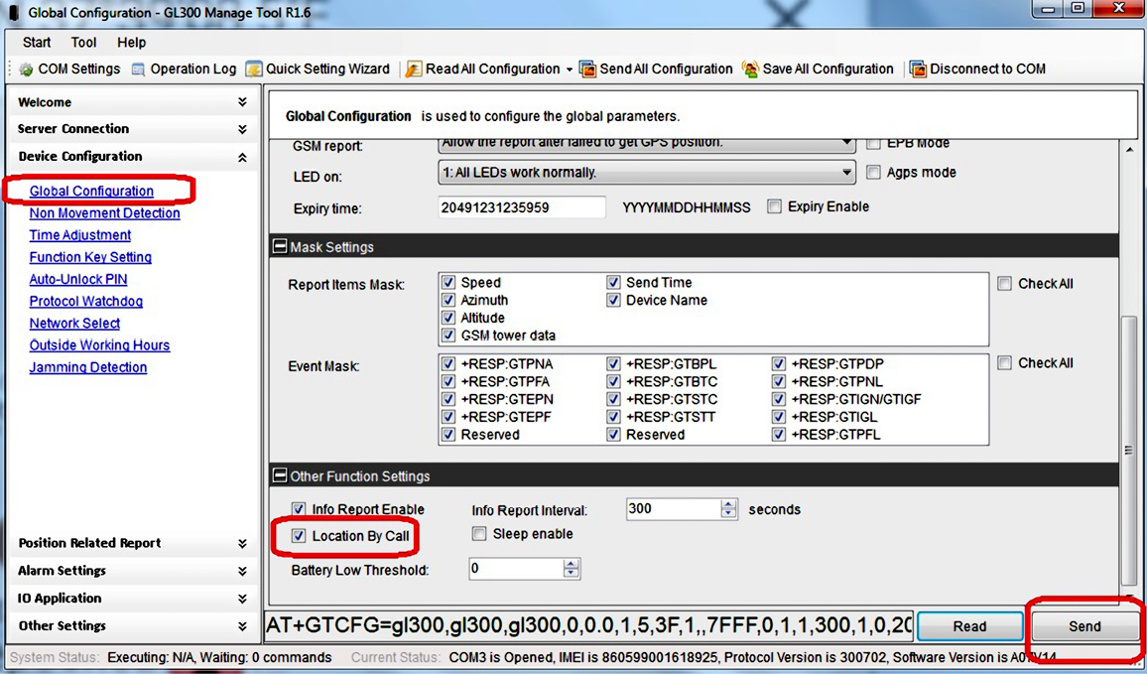Open Network Select link
This screenshot has width=1147, height=674.
point(74,323)
